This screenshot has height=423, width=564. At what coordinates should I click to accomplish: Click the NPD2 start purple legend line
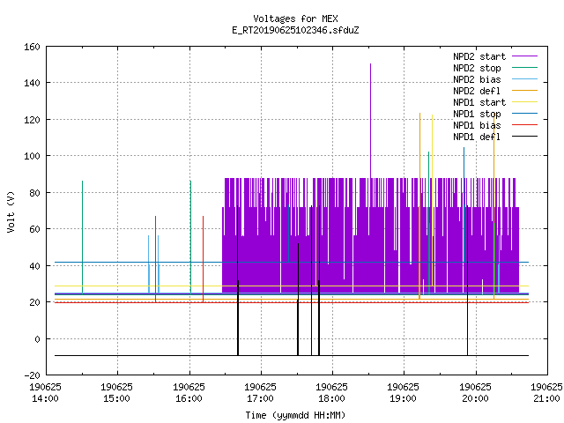(x=524, y=56)
